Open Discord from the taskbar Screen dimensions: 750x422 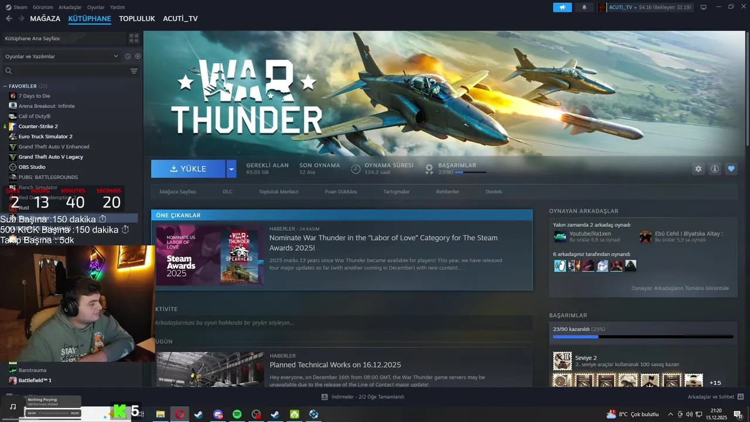point(218,414)
